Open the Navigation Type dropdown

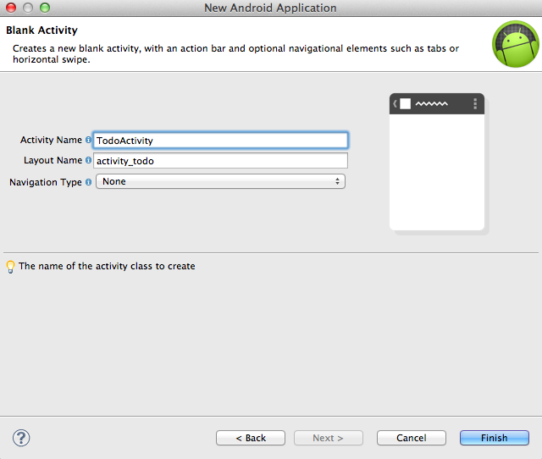pos(220,181)
